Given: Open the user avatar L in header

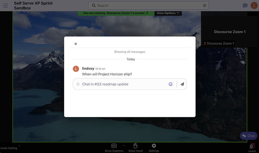Looking at the screenshot, I should click(254, 6).
